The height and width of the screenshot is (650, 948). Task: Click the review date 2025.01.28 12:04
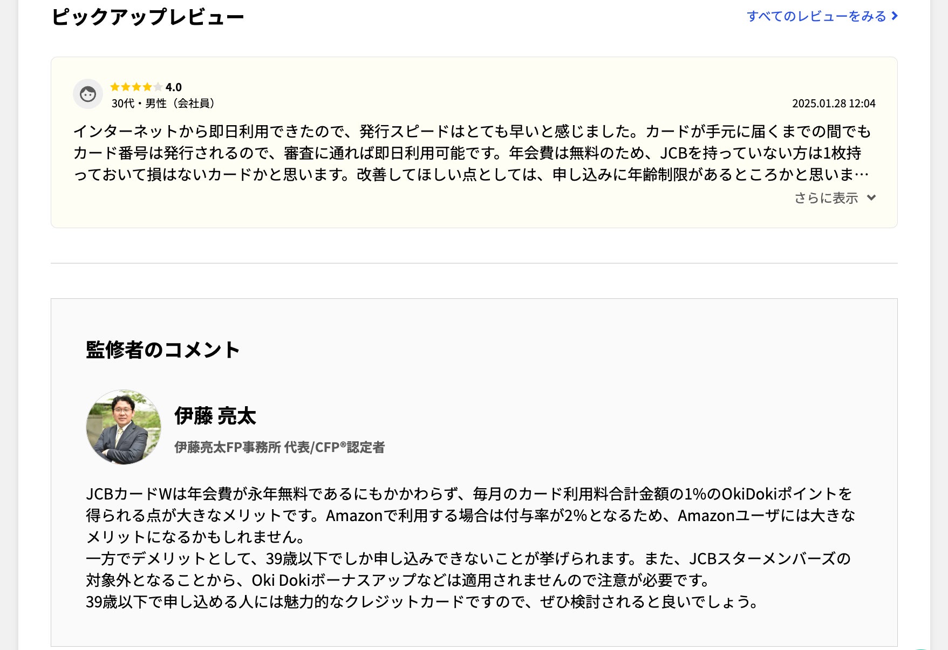click(834, 104)
